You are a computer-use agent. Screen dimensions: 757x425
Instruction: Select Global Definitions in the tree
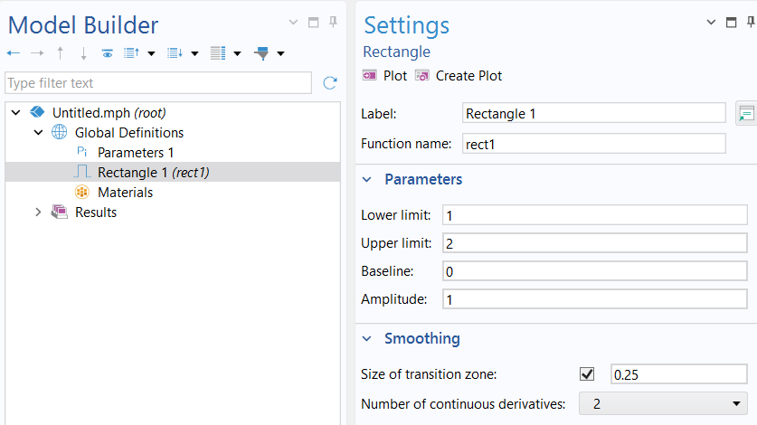(129, 132)
